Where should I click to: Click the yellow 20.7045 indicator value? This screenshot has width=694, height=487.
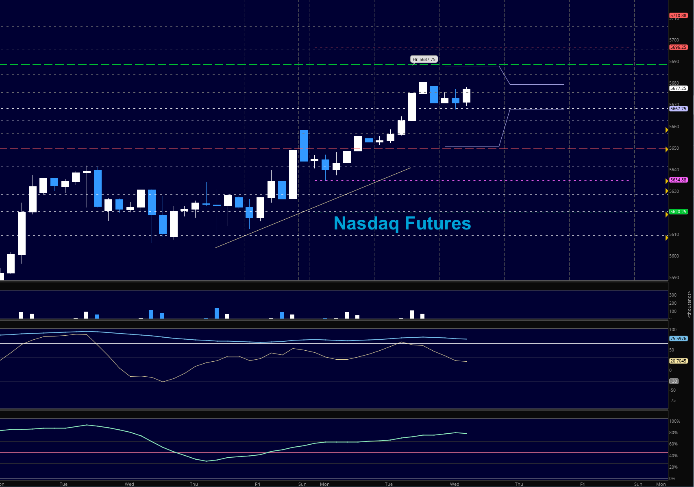click(678, 361)
